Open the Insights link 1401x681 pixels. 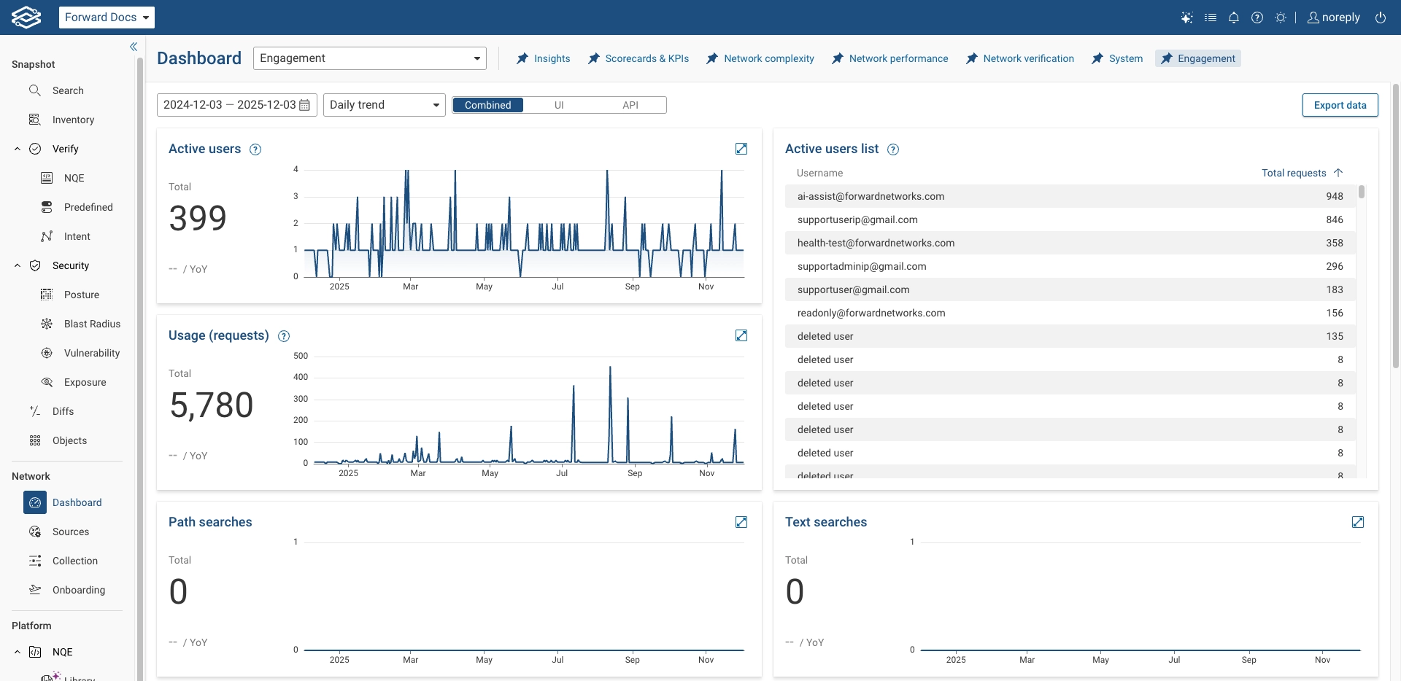click(x=552, y=58)
